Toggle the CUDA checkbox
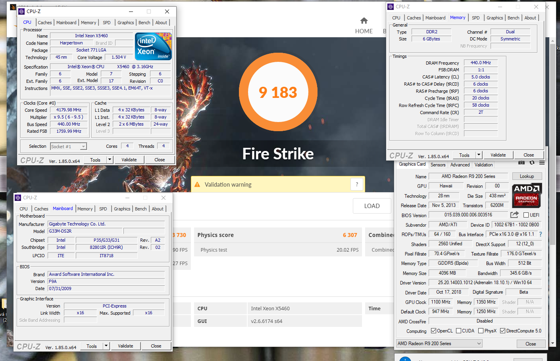Viewport: 560px width, 361px height. click(458, 331)
